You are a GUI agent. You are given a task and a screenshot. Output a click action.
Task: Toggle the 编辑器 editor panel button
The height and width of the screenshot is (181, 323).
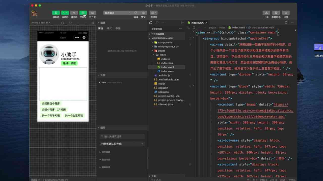click(65, 13)
